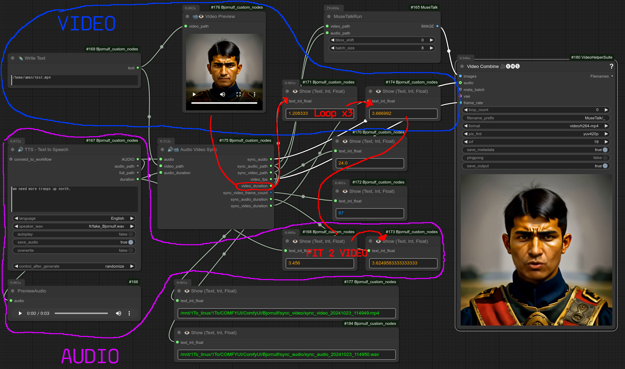This screenshot has height=369, width=625.
Task: Click the PreviewAudio playback progress slider
Action: click(x=81, y=313)
